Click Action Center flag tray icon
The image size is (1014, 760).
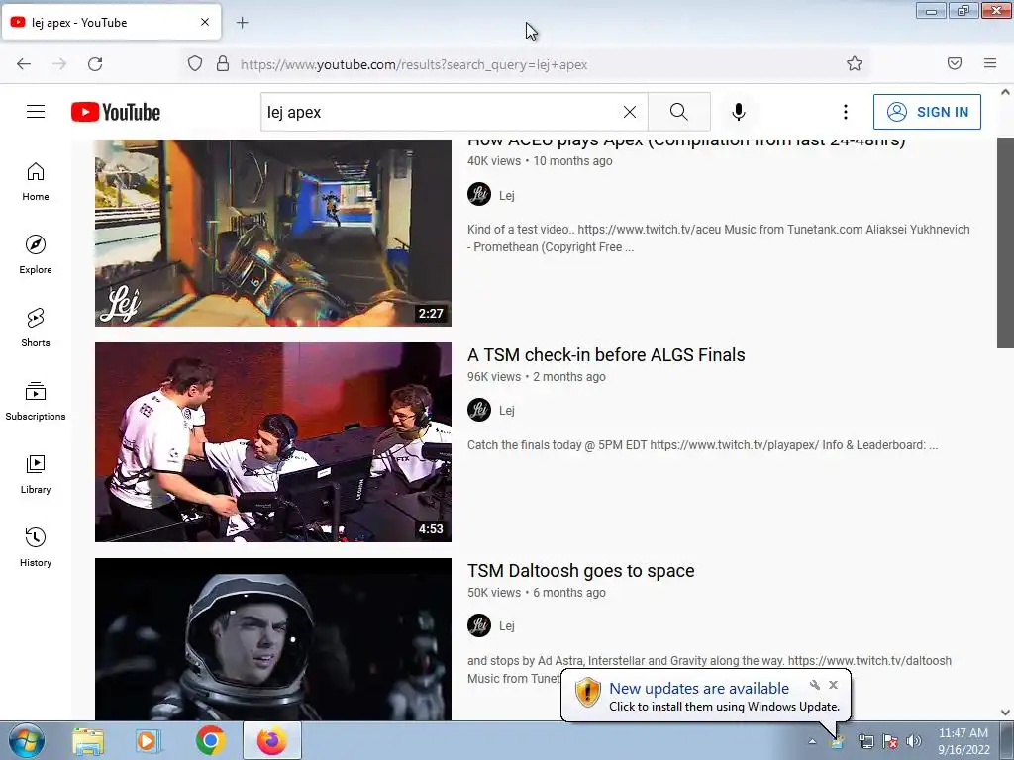[890, 741]
